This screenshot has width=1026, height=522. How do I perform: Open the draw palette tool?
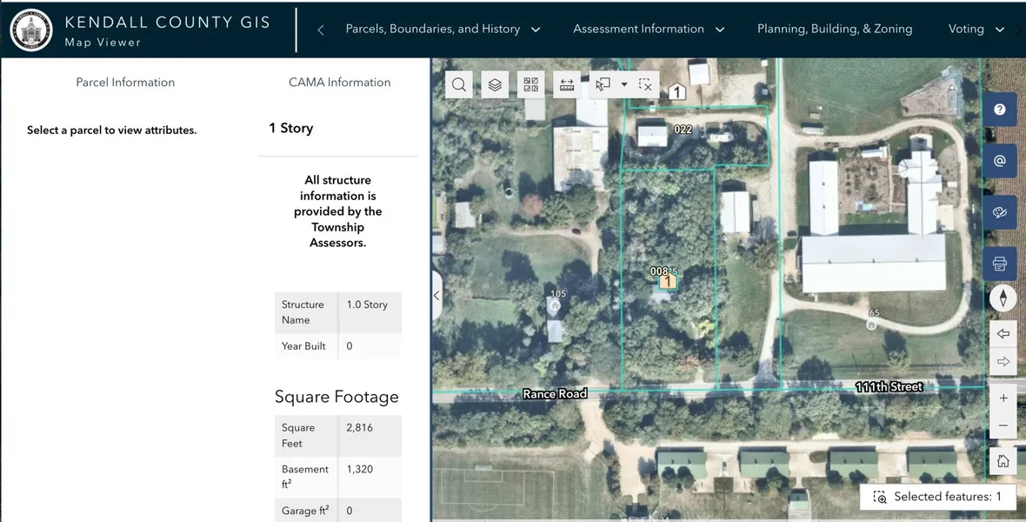pos(1000,212)
